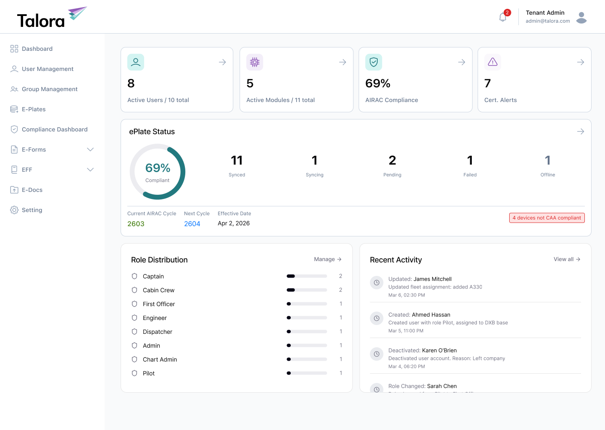
Task: Click the Cert. Alerts warning triangle icon
Action: tap(493, 62)
